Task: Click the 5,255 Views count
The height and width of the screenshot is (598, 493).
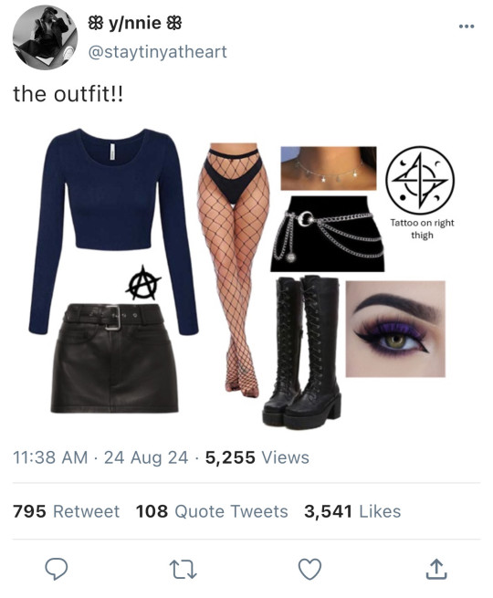Action: point(257,457)
